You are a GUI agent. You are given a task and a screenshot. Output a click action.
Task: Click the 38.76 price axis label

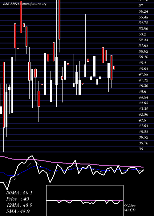click(143, 143)
